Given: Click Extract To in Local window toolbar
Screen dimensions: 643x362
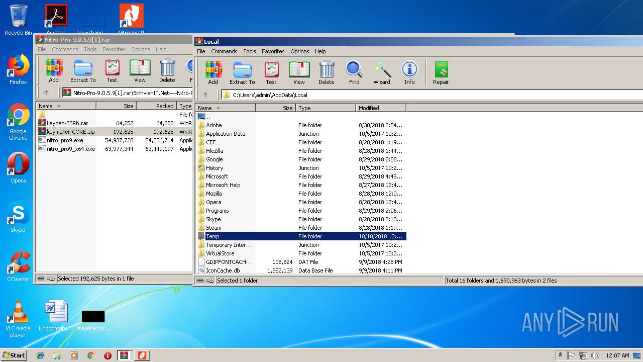Looking at the screenshot, I should 242,72.
